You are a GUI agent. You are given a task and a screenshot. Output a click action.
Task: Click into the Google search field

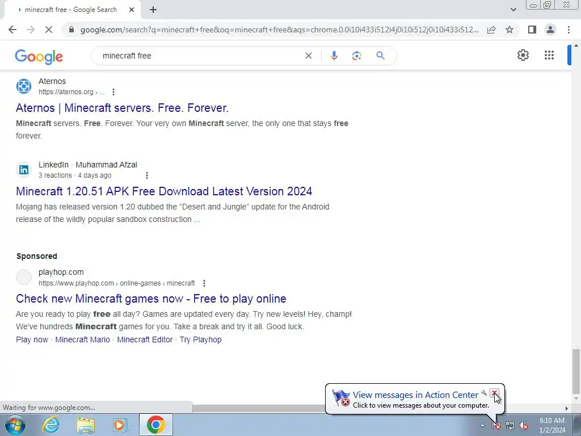pos(200,56)
